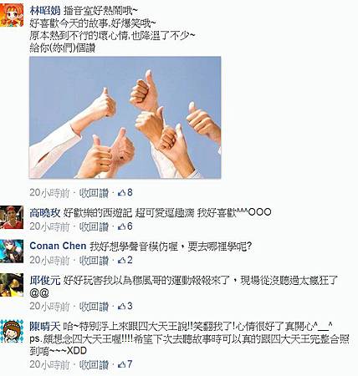View the 8 likes on 林昭娟's comment
The height and width of the screenshot is (376, 358).
pos(125,193)
